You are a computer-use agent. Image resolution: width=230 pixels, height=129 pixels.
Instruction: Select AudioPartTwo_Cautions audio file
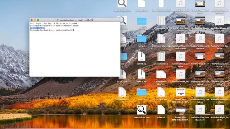pos(180,56)
